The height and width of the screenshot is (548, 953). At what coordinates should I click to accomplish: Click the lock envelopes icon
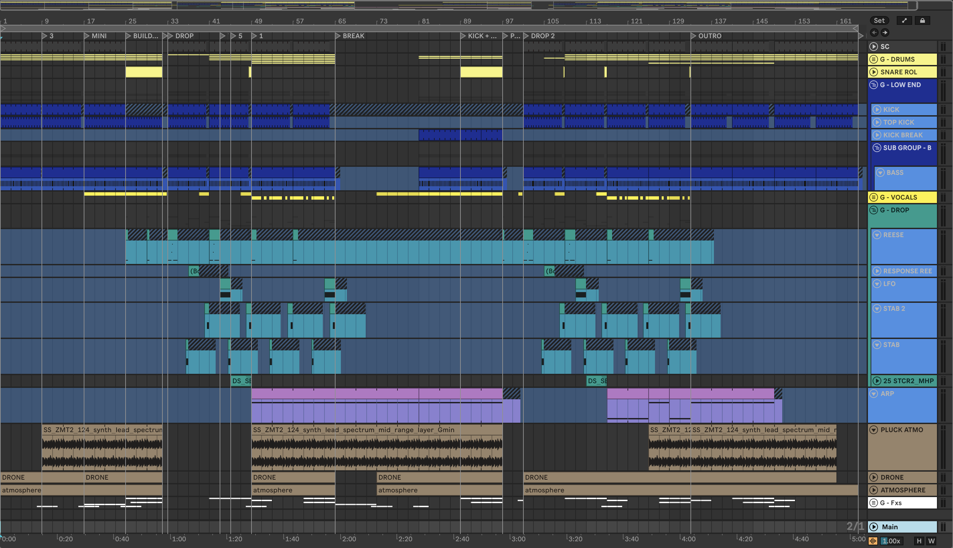(922, 21)
